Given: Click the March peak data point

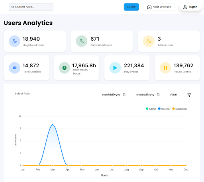Looking at the screenshot, I should (x=53, y=125).
